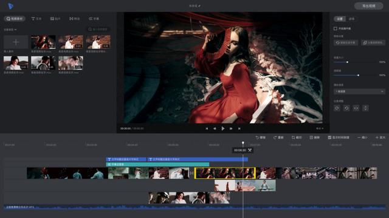Screen dimensions: 389x218
Task: Expand the materials filter dropdown below the tabs
Action: 10,30
